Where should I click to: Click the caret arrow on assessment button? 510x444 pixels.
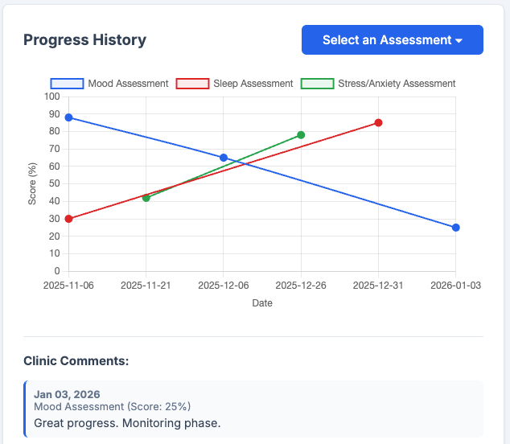459,41
